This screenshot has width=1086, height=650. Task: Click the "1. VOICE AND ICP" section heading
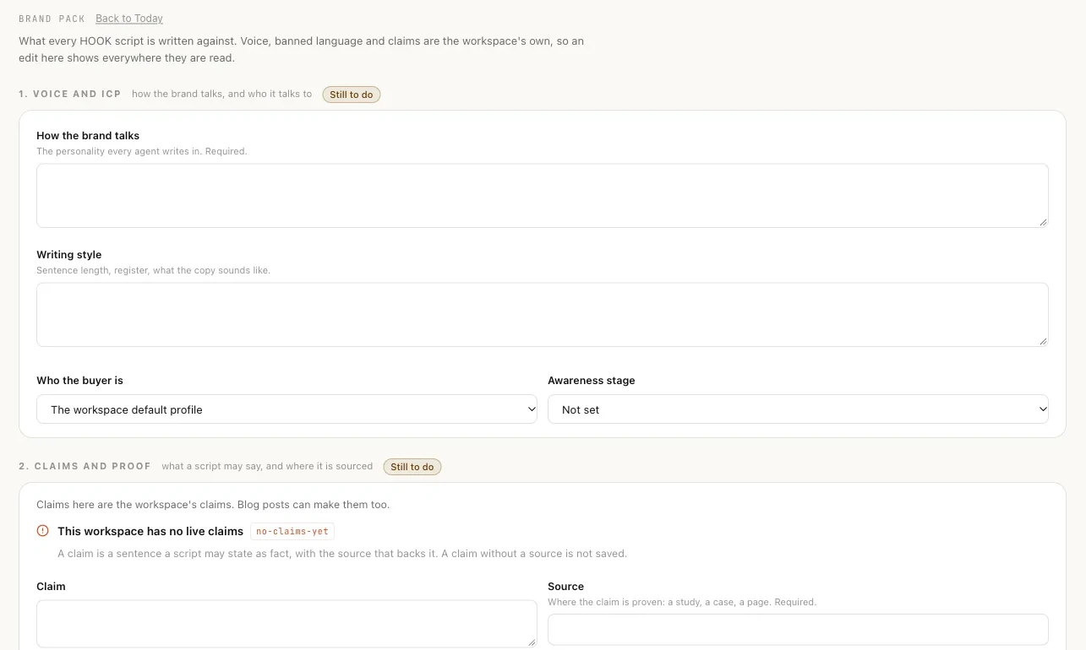coord(70,95)
